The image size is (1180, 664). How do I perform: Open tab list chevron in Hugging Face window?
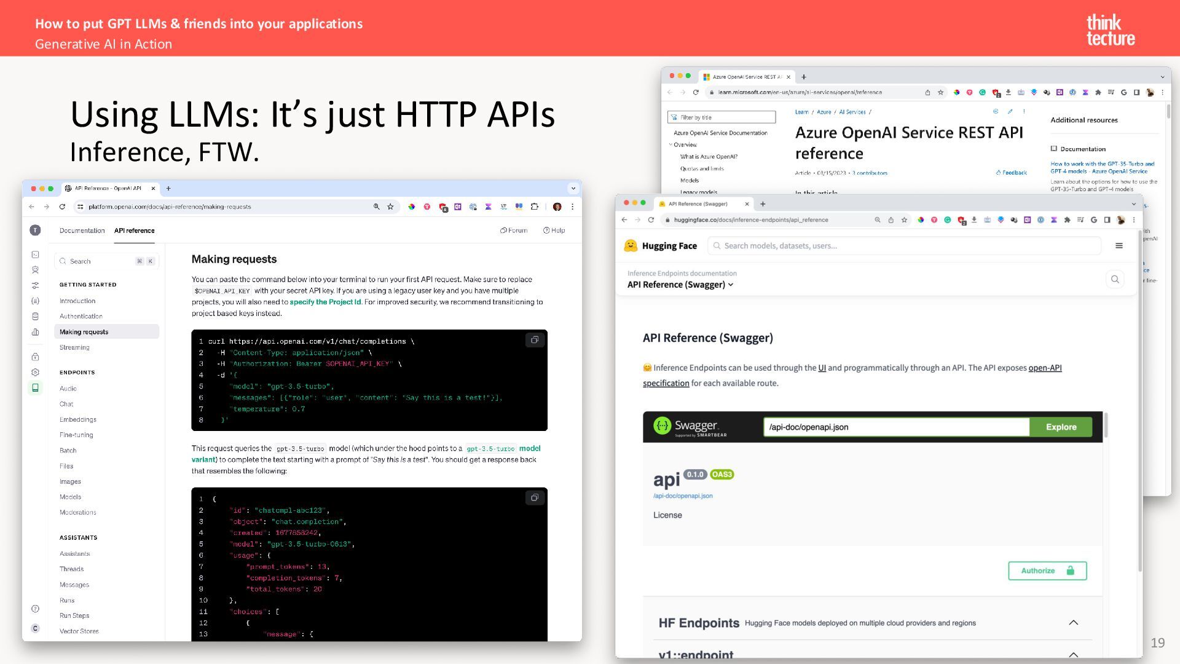pyautogui.click(x=1134, y=204)
